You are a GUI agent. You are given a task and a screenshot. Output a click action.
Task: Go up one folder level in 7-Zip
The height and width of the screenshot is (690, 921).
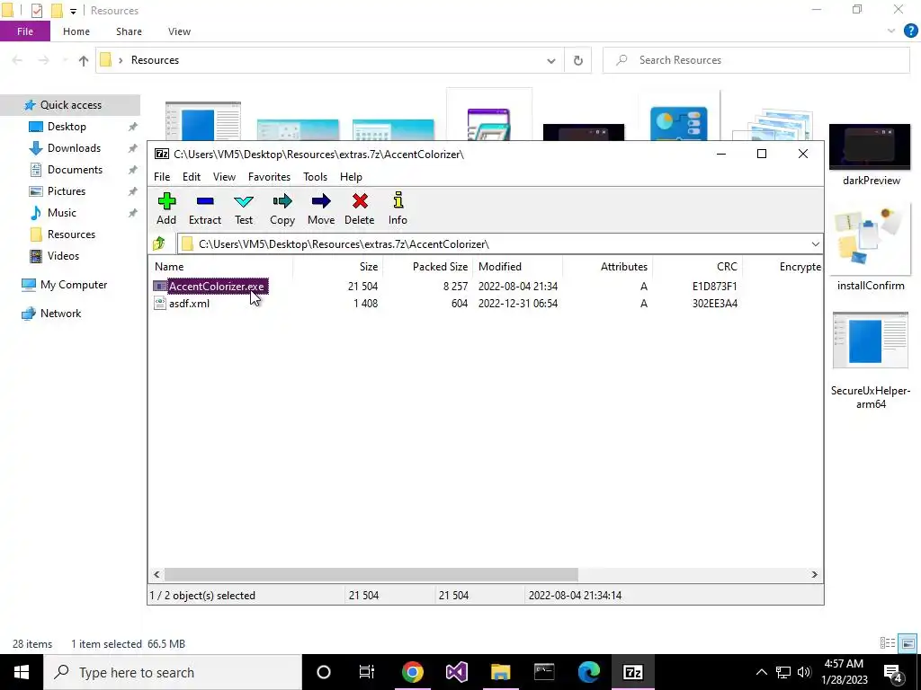159,243
